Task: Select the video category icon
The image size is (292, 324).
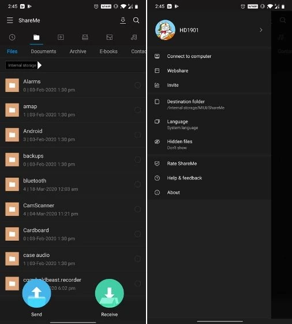Action: [x=61, y=37]
